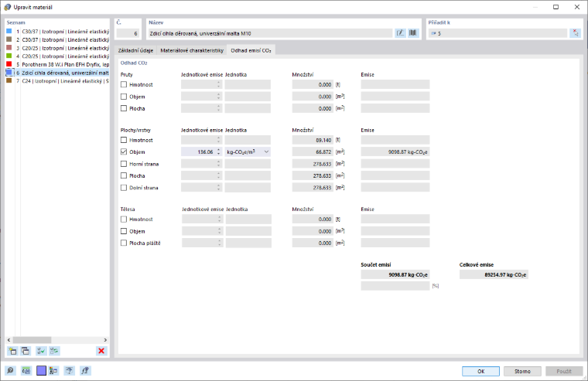Select the Odhad emisí CO₂ tab
This screenshot has height=381, width=588.
point(251,50)
